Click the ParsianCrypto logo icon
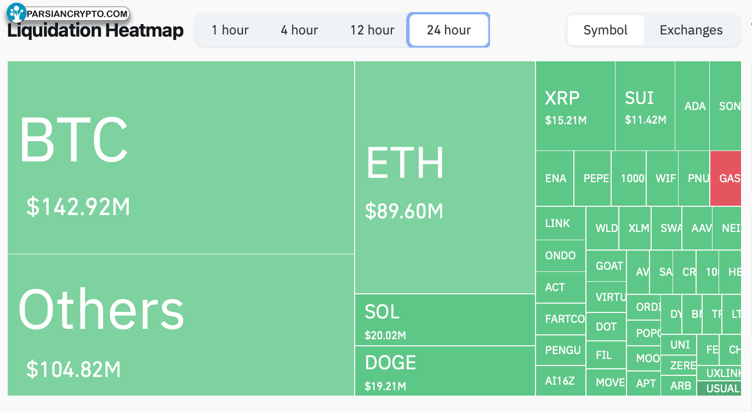 coord(16,13)
